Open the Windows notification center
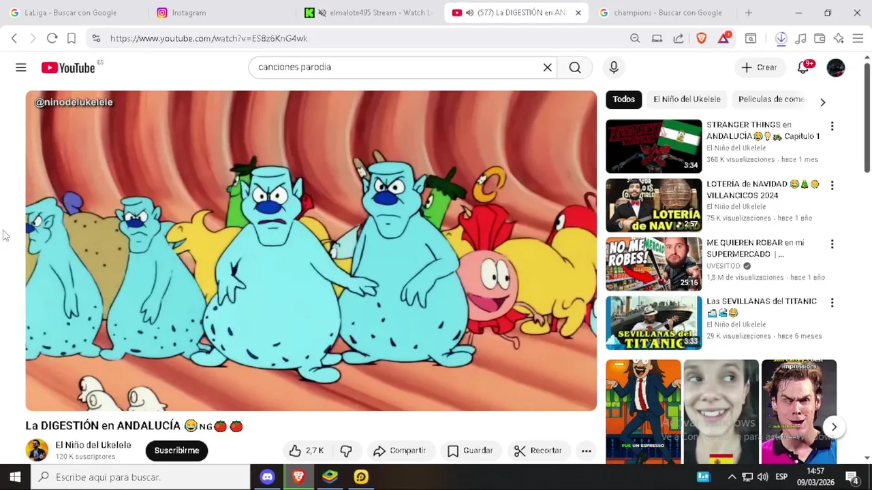 pyautogui.click(x=852, y=477)
